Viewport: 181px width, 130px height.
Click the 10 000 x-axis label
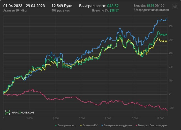[134, 118]
